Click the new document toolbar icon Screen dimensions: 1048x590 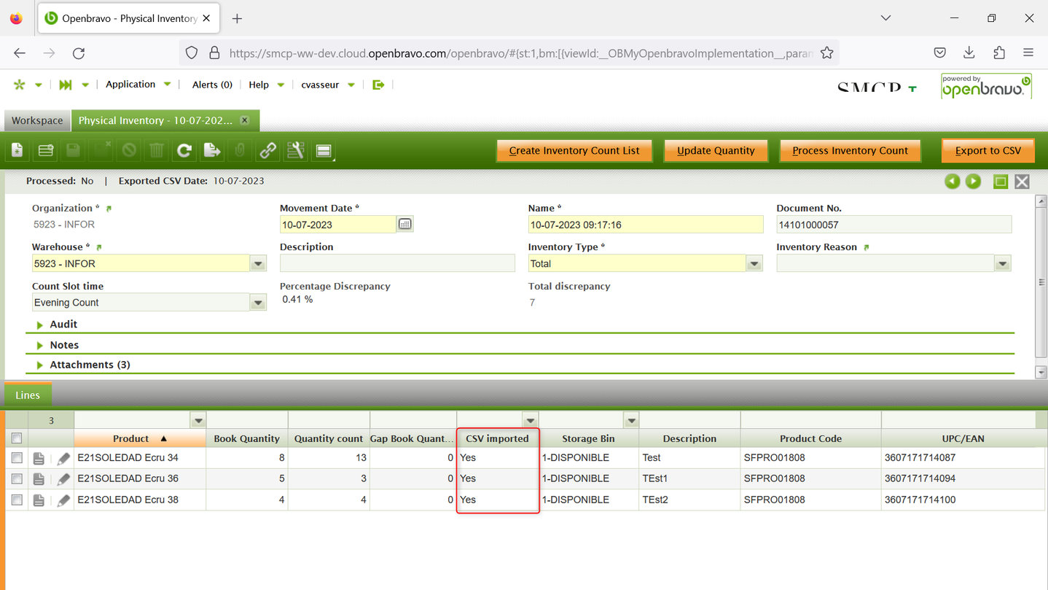click(x=17, y=150)
